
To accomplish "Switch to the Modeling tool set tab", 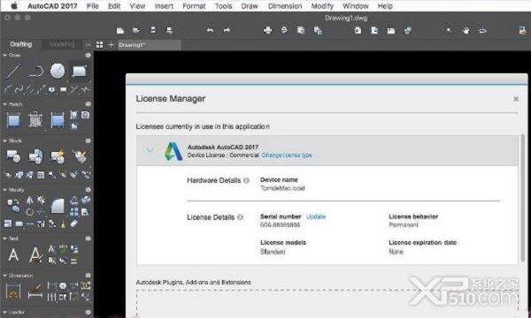I will (x=62, y=44).
